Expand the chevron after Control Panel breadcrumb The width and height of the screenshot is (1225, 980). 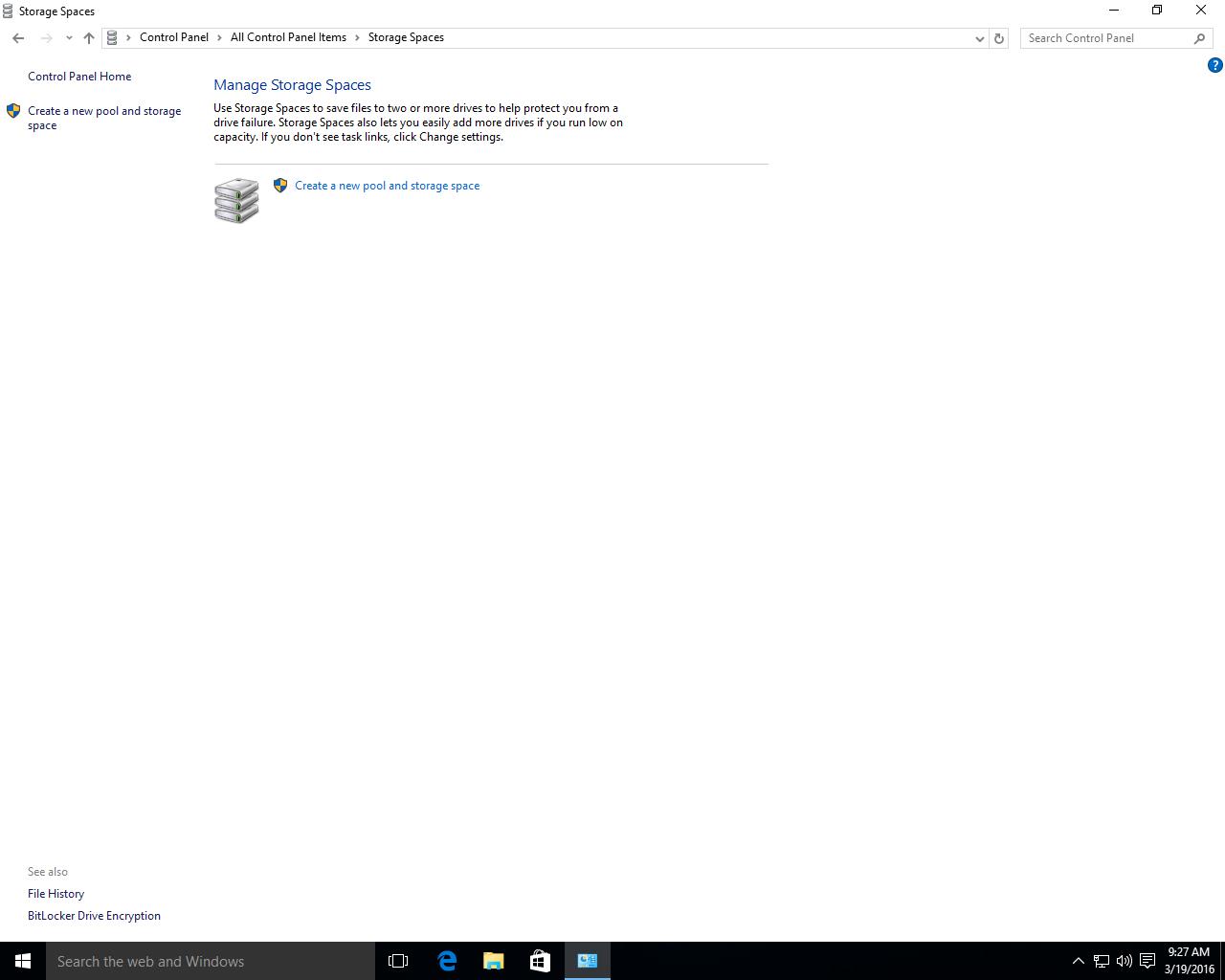click(x=219, y=37)
